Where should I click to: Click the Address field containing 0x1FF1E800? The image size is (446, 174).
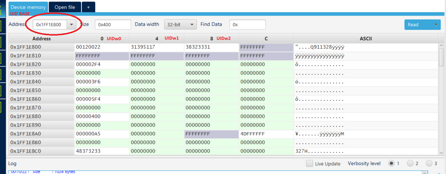[50, 25]
